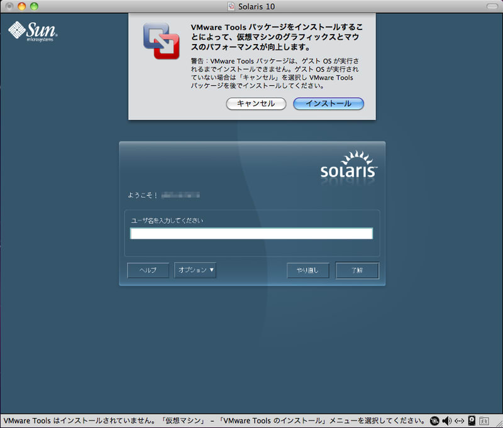Click the 'Solaris 10' window title text
This screenshot has height=428, width=503.
[x=257, y=6]
